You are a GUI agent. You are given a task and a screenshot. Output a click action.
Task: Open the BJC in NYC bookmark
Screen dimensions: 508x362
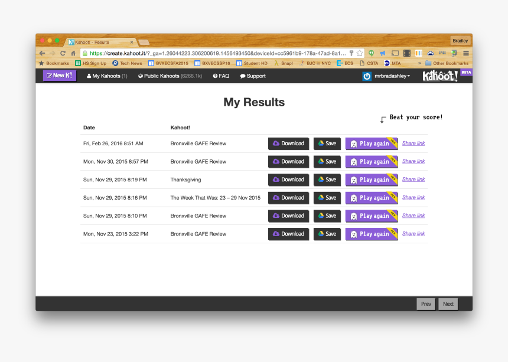point(315,63)
